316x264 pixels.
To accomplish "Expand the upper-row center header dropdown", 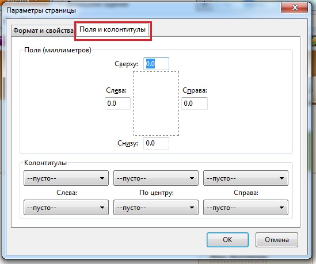I will tap(156, 178).
